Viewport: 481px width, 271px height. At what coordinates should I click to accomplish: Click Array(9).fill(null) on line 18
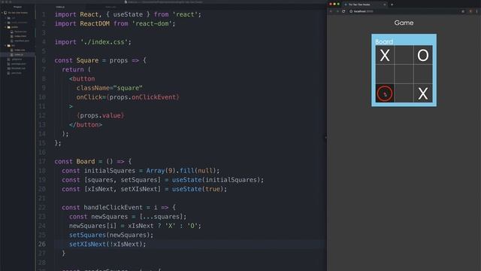(181, 171)
